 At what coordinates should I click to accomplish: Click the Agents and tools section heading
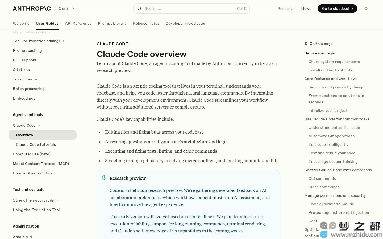28,115
